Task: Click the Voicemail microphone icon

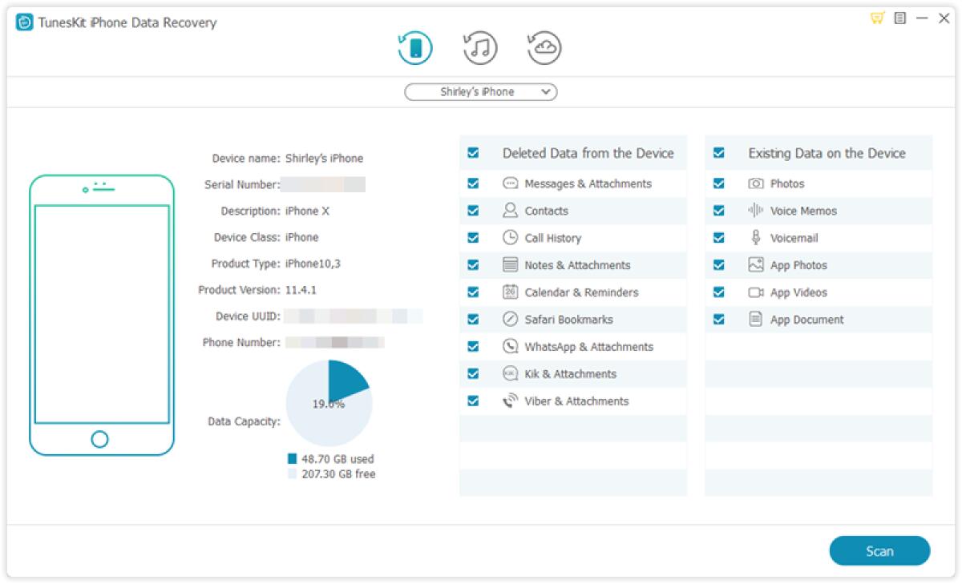Action: point(755,238)
